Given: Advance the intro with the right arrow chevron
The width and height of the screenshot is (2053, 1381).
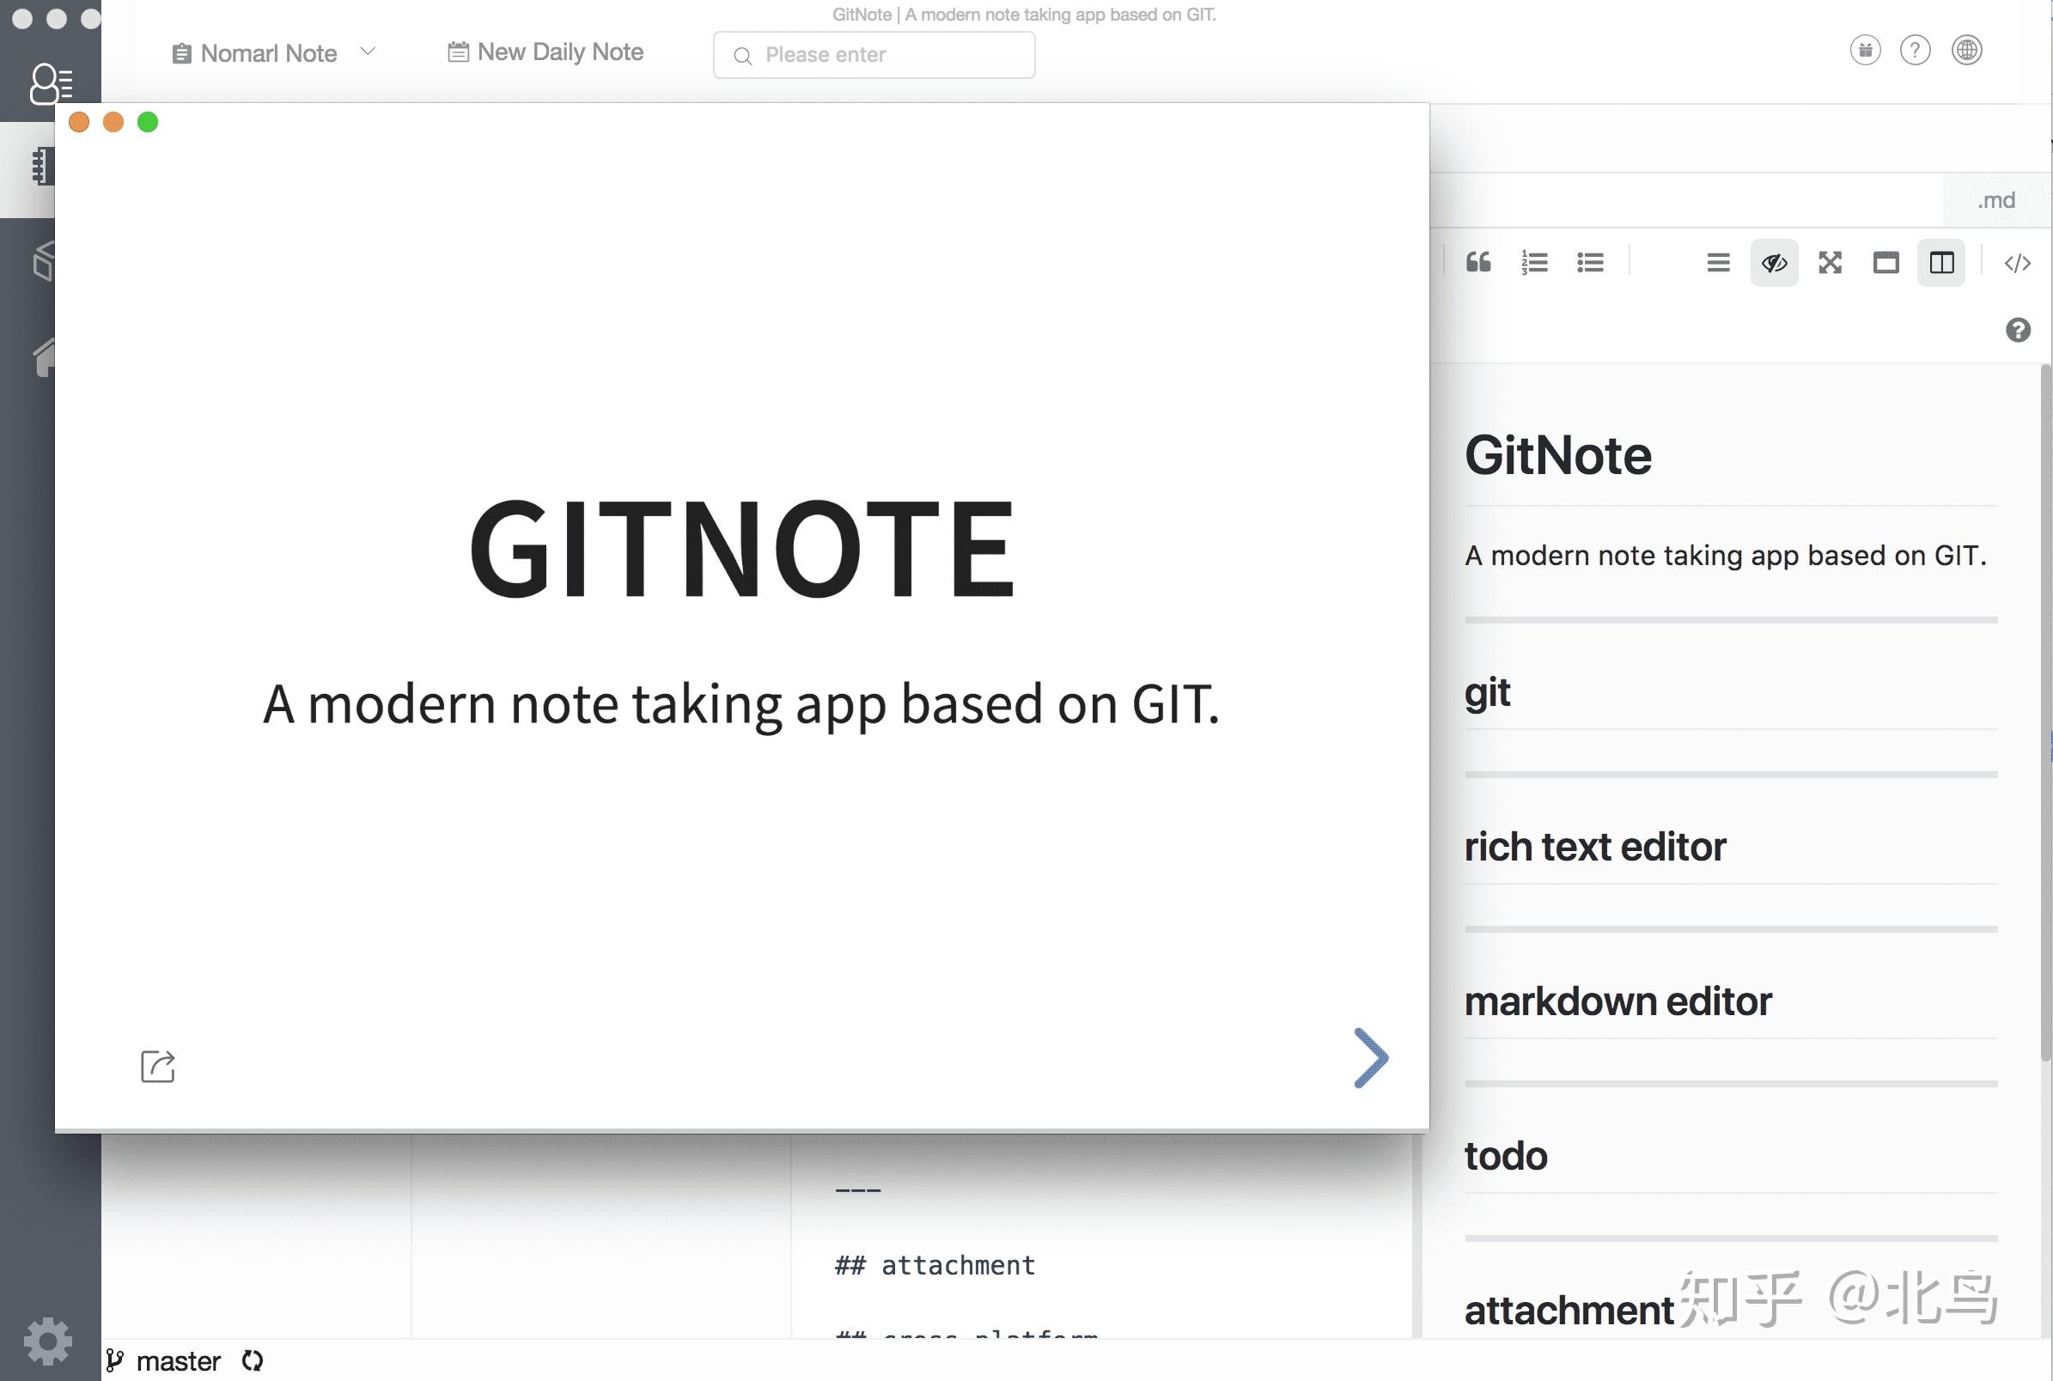Looking at the screenshot, I should coord(1369,1060).
